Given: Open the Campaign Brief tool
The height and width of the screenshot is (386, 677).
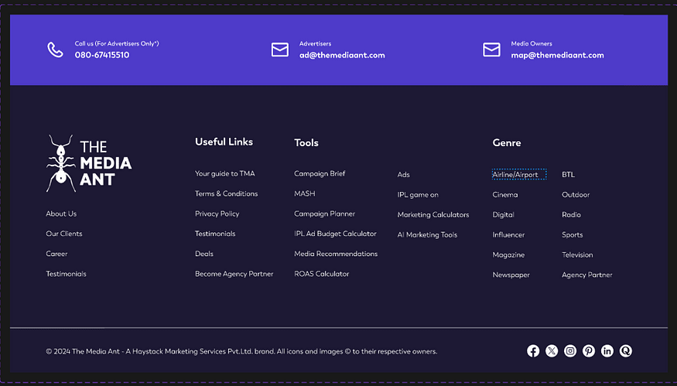Looking at the screenshot, I should point(320,173).
